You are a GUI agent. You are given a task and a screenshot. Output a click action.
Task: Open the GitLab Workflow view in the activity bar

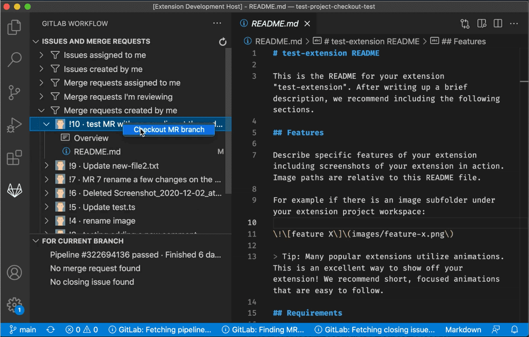pos(14,190)
